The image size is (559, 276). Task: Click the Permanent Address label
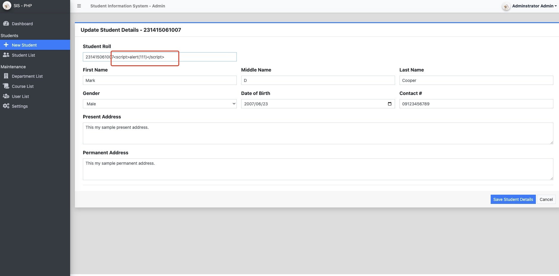click(x=105, y=153)
